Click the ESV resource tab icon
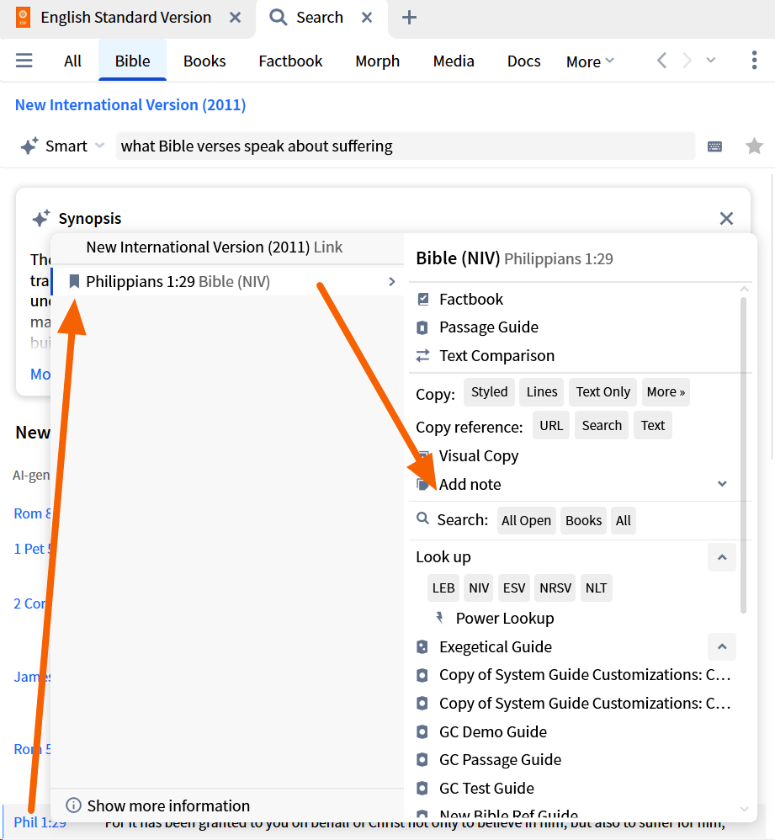The image size is (775, 840). [x=23, y=17]
